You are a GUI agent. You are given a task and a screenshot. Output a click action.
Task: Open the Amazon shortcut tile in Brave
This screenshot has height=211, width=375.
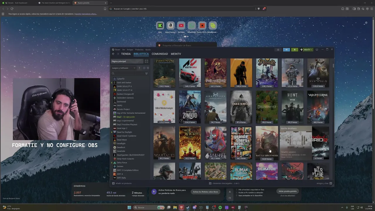click(x=171, y=25)
